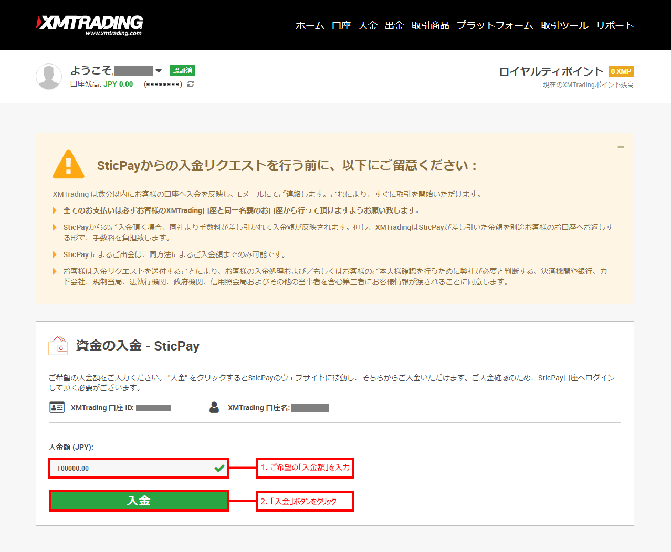This screenshot has height=552, width=671.
Task: Click the 認証済 verified badge
Action: [x=182, y=70]
